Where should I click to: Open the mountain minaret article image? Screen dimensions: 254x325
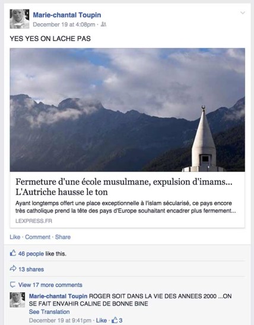point(128,110)
